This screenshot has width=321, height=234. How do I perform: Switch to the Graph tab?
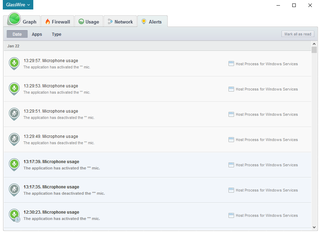click(22, 21)
